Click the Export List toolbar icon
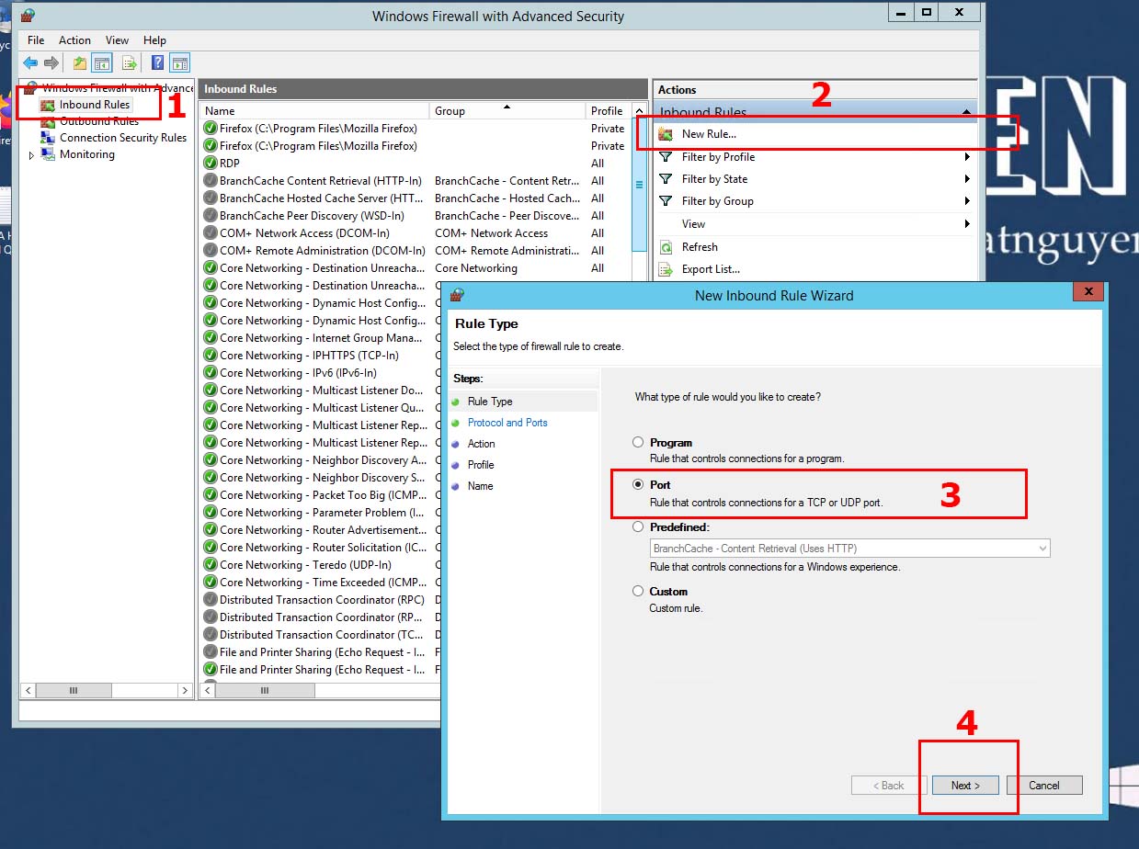 tap(130, 63)
